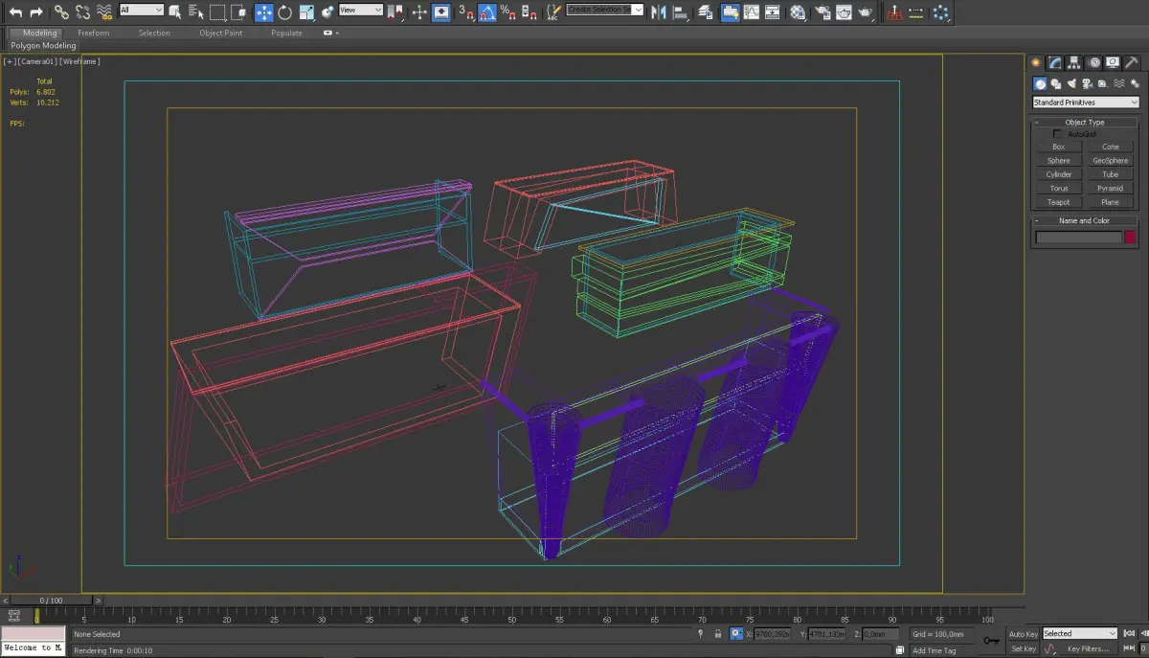Image resolution: width=1149 pixels, height=658 pixels.
Task: Click the Box primitive button
Action: pos(1058,147)
